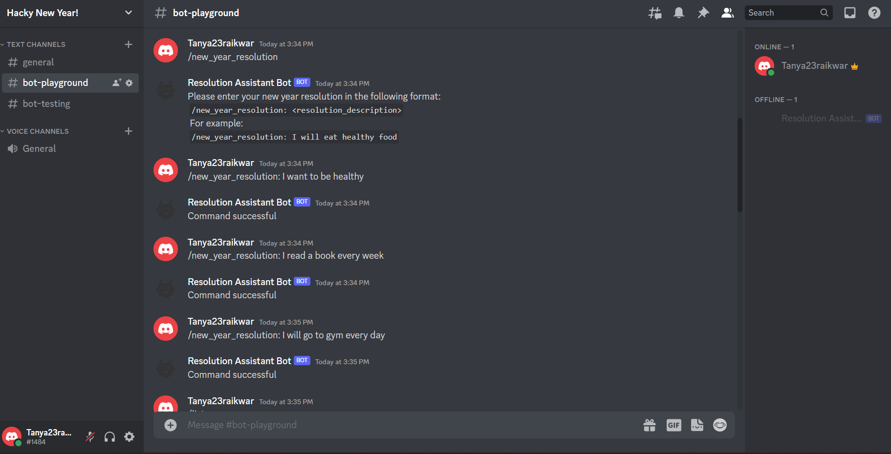
Task: Open Hacky New Year! server dropdown
Action: (x=72, y=13)
